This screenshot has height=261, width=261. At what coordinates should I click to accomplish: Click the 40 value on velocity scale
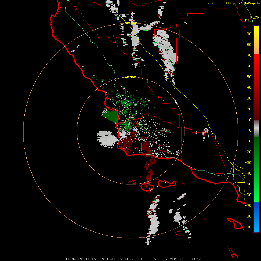pyautogui.click(x=249, y=87)
